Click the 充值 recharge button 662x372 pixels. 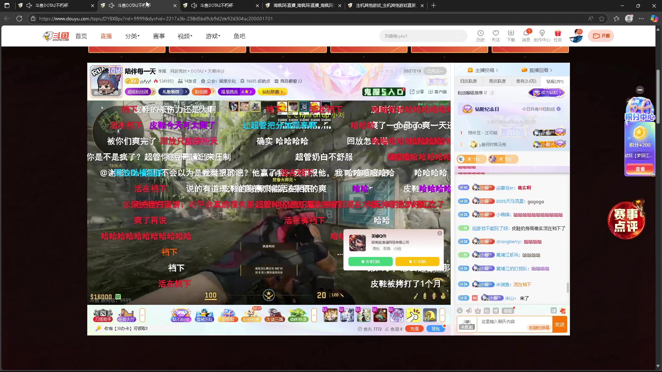(414, 329)
